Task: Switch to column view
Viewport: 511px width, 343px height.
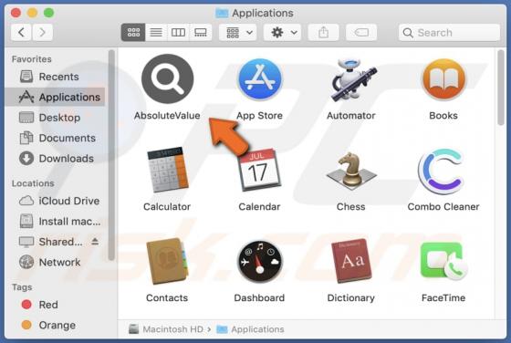Action: tap(178, 32)
